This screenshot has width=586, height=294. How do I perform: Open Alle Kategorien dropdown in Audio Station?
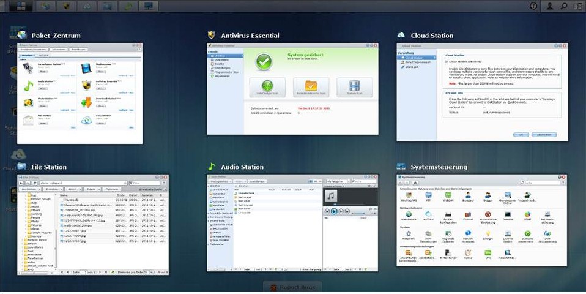pyautogui.click(x=338, y=181)
